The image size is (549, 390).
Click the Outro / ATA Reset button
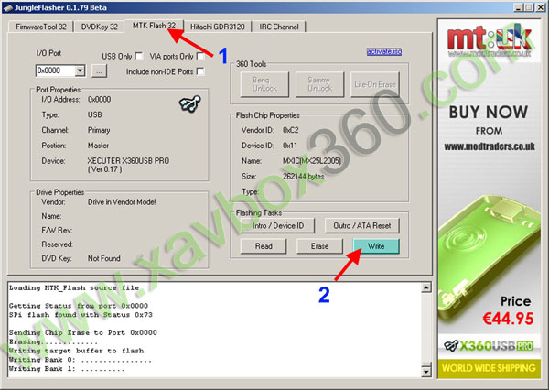click(x=362, y=226)
